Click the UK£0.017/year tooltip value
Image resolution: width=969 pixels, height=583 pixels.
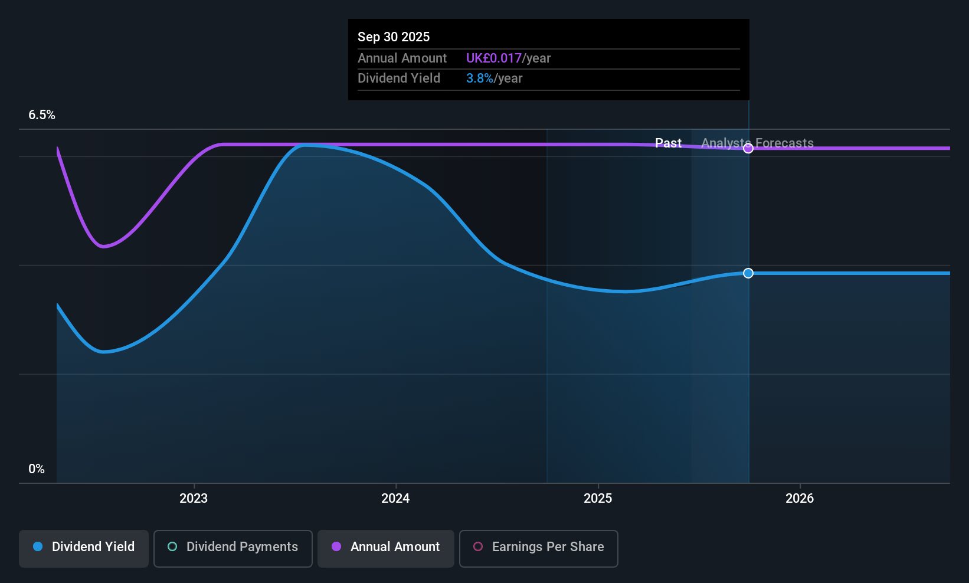coord(508,58)
